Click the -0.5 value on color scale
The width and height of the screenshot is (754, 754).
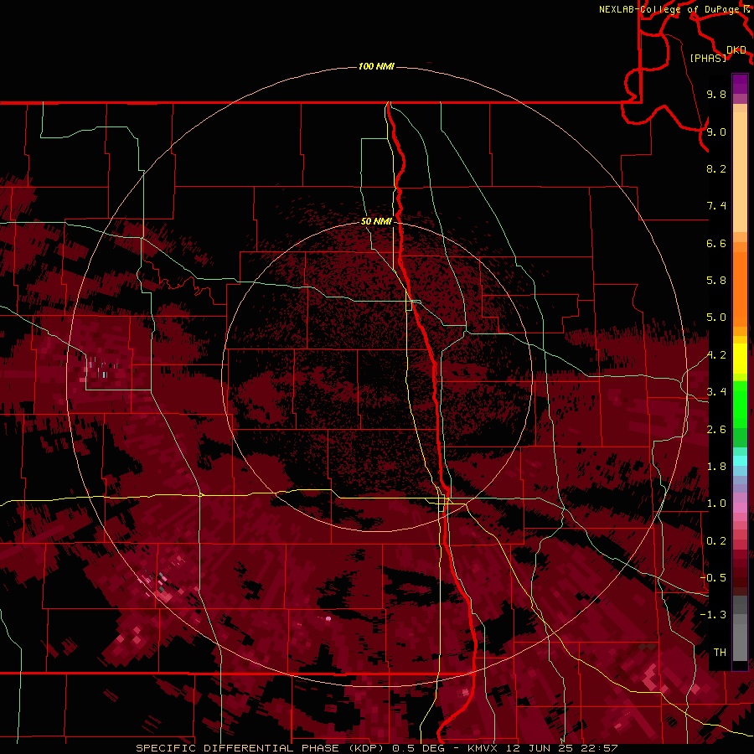coord(713,578)
